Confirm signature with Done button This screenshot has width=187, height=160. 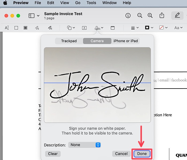[x=142, y=154]
